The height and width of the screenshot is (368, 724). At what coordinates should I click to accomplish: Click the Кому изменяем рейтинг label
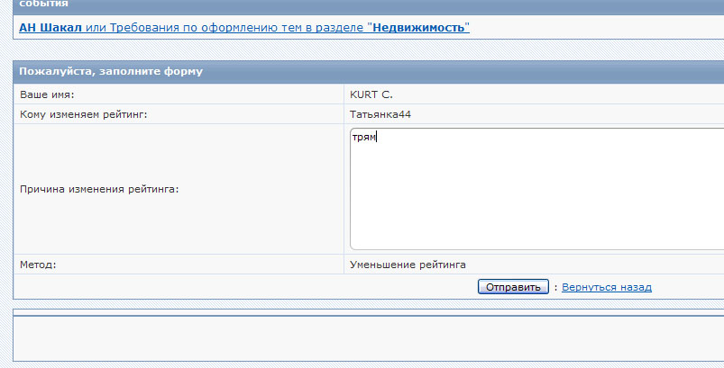point(83,113)
